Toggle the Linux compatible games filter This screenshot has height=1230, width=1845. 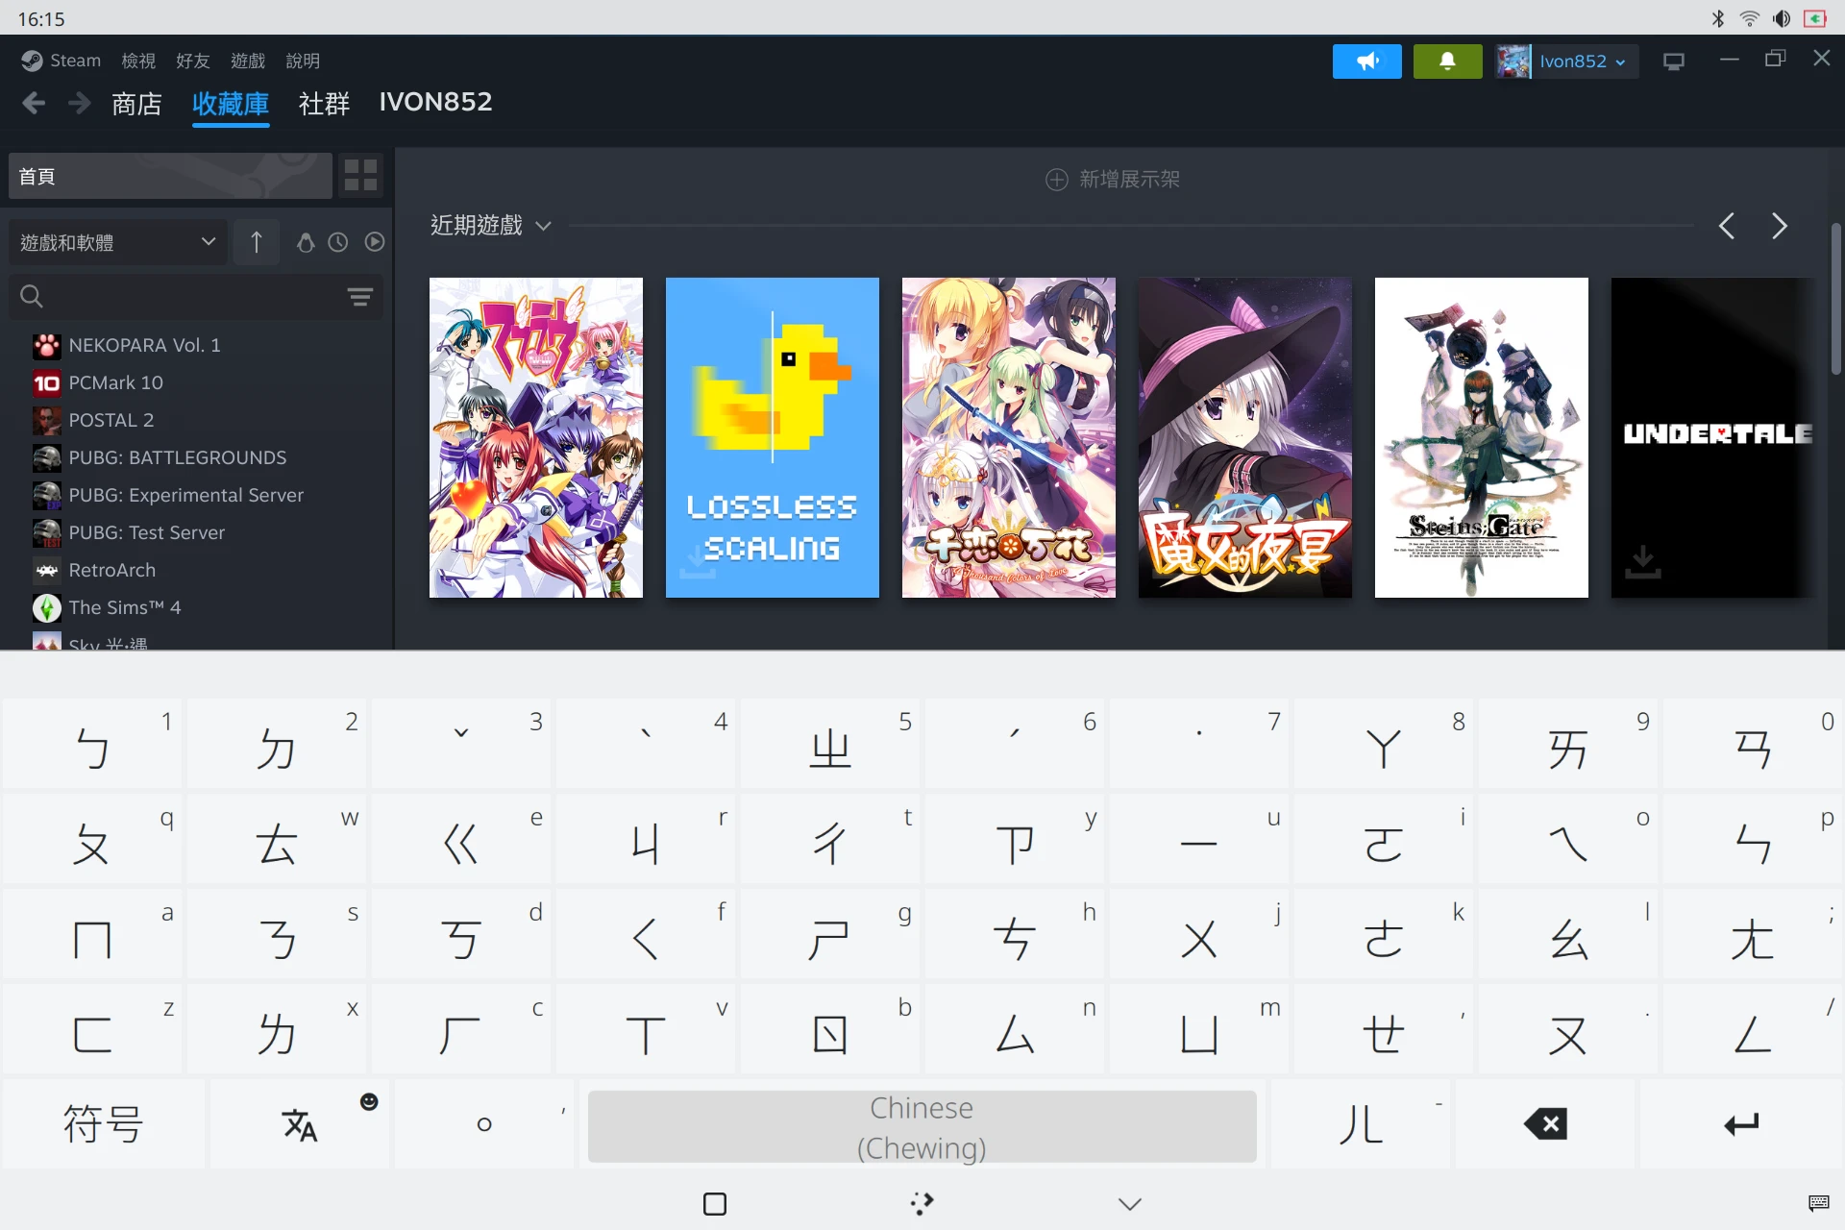coord(306,242)
